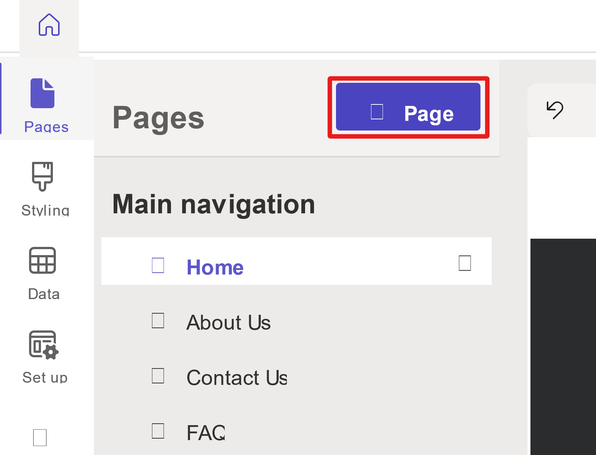The height and width of the screenshot is (455, 596).
Task: Click the Home icon at top
Action: pos(49,25)
